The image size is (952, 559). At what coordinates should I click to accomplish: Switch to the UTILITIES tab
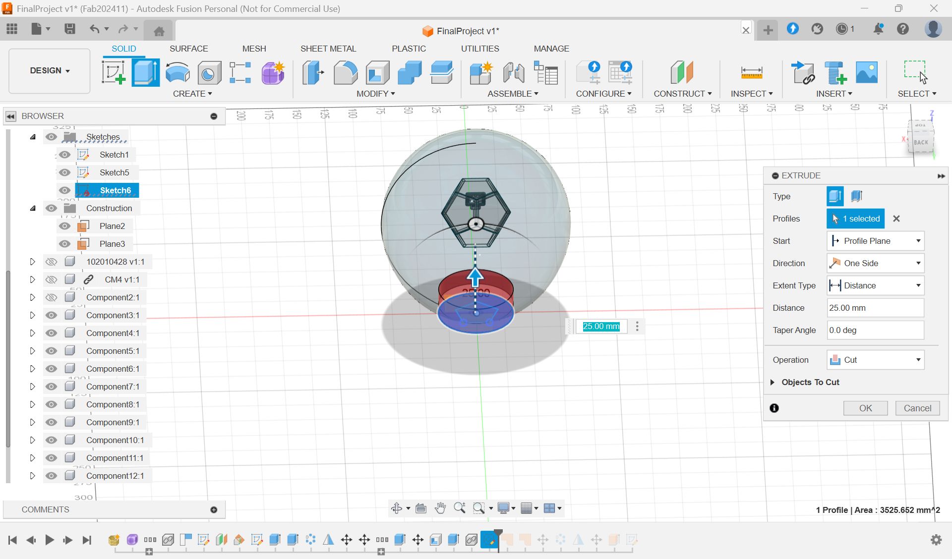pyautogui.click(x=480, y=49)
